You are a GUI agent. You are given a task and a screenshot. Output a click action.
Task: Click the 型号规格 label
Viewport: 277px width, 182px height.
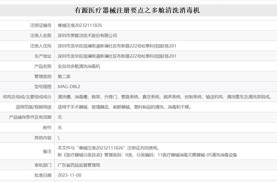click(x=43, y=87)
